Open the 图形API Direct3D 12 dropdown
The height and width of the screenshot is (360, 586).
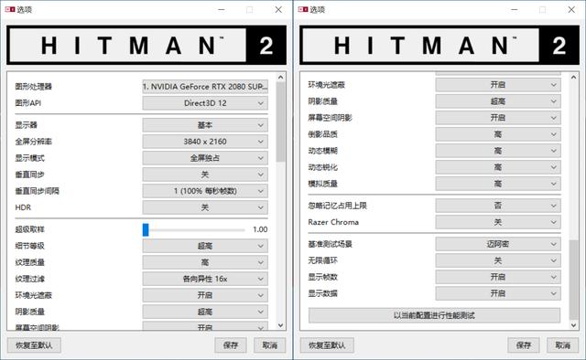coord(205,103)
